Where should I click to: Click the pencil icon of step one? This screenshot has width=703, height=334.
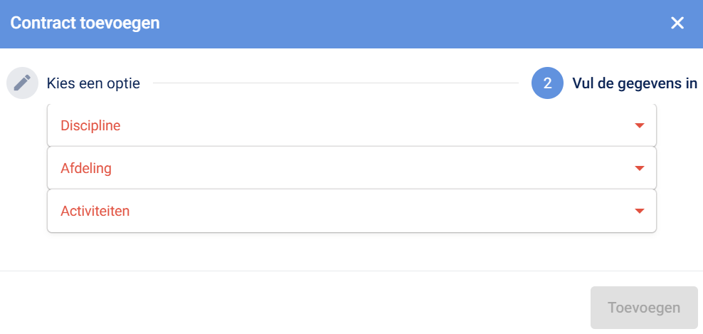coord(22,83)
